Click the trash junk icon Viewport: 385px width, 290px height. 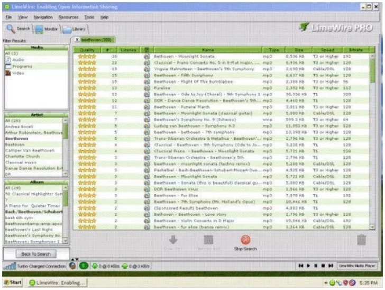(361, 240)
